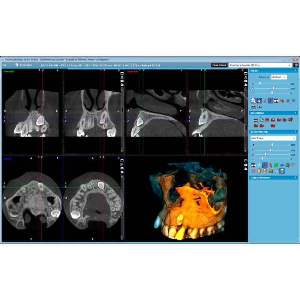300x300 pixels.
Task: Open the wrench settings tool in Adjust
Action: point(259,107)
